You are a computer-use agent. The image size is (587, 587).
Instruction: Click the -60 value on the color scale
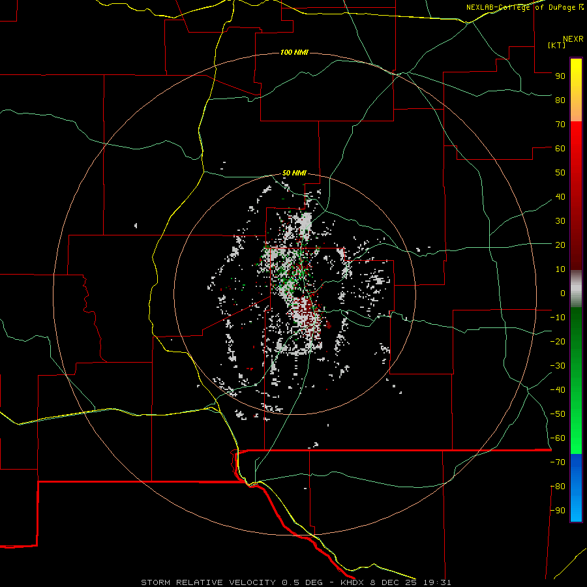[558, 438]
